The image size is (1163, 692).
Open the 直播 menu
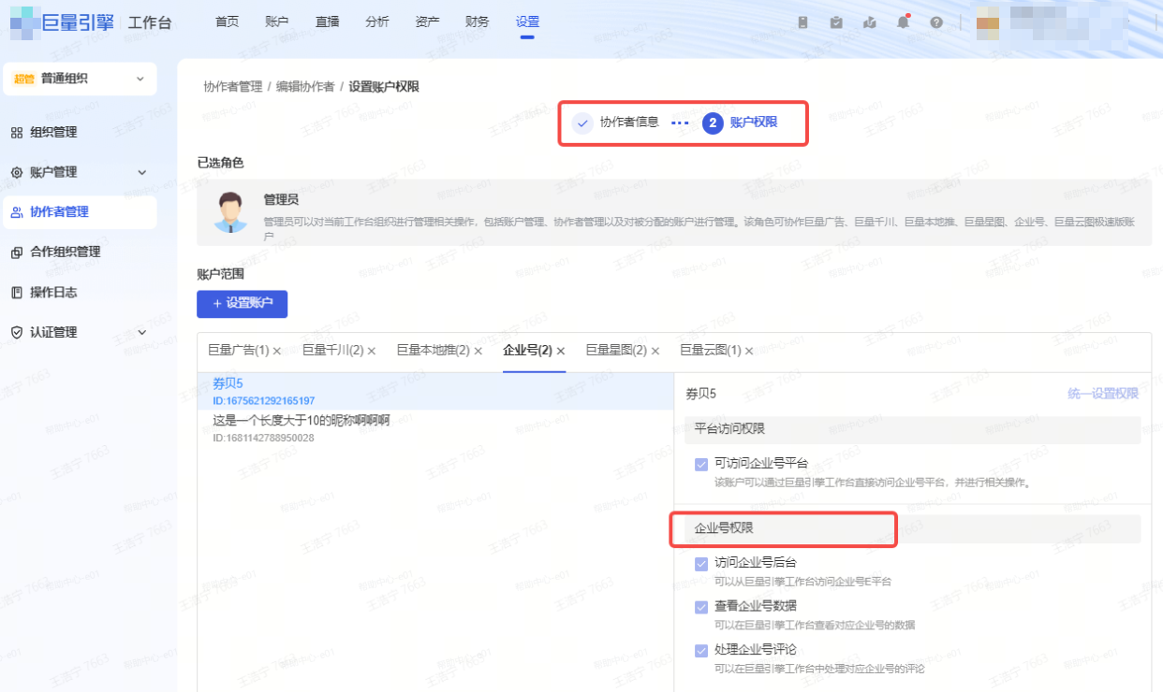coord(327,22)
